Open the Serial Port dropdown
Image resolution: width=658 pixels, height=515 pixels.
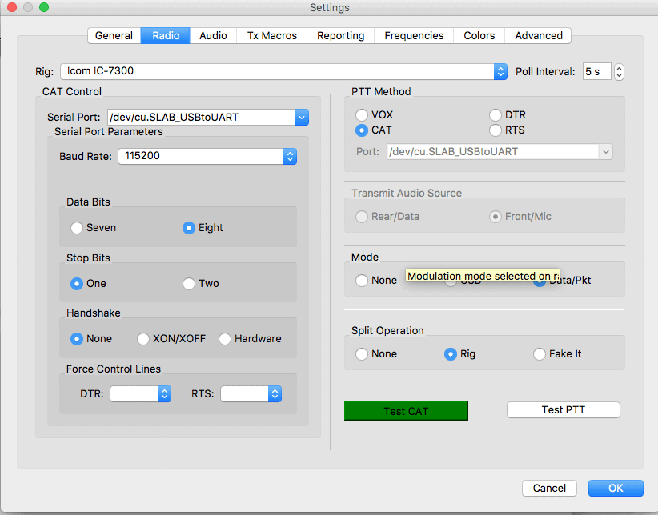pos(301,118)
